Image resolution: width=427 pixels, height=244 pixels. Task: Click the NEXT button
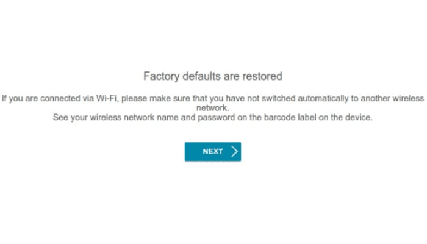pyautogui.click(x=212, y=152)
